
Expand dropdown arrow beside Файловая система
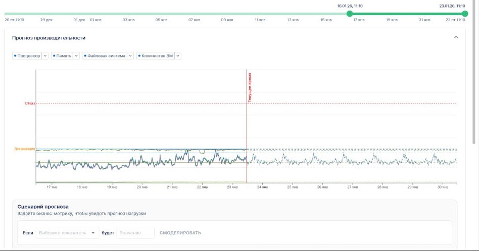tap(130, 56)
